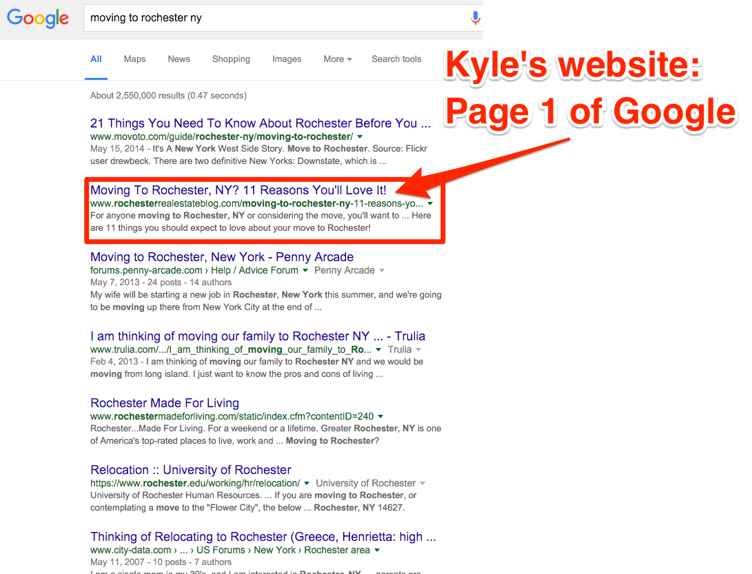
Task: Open 'Relocation :: University of Rochester' result
Action: [191, 470]
